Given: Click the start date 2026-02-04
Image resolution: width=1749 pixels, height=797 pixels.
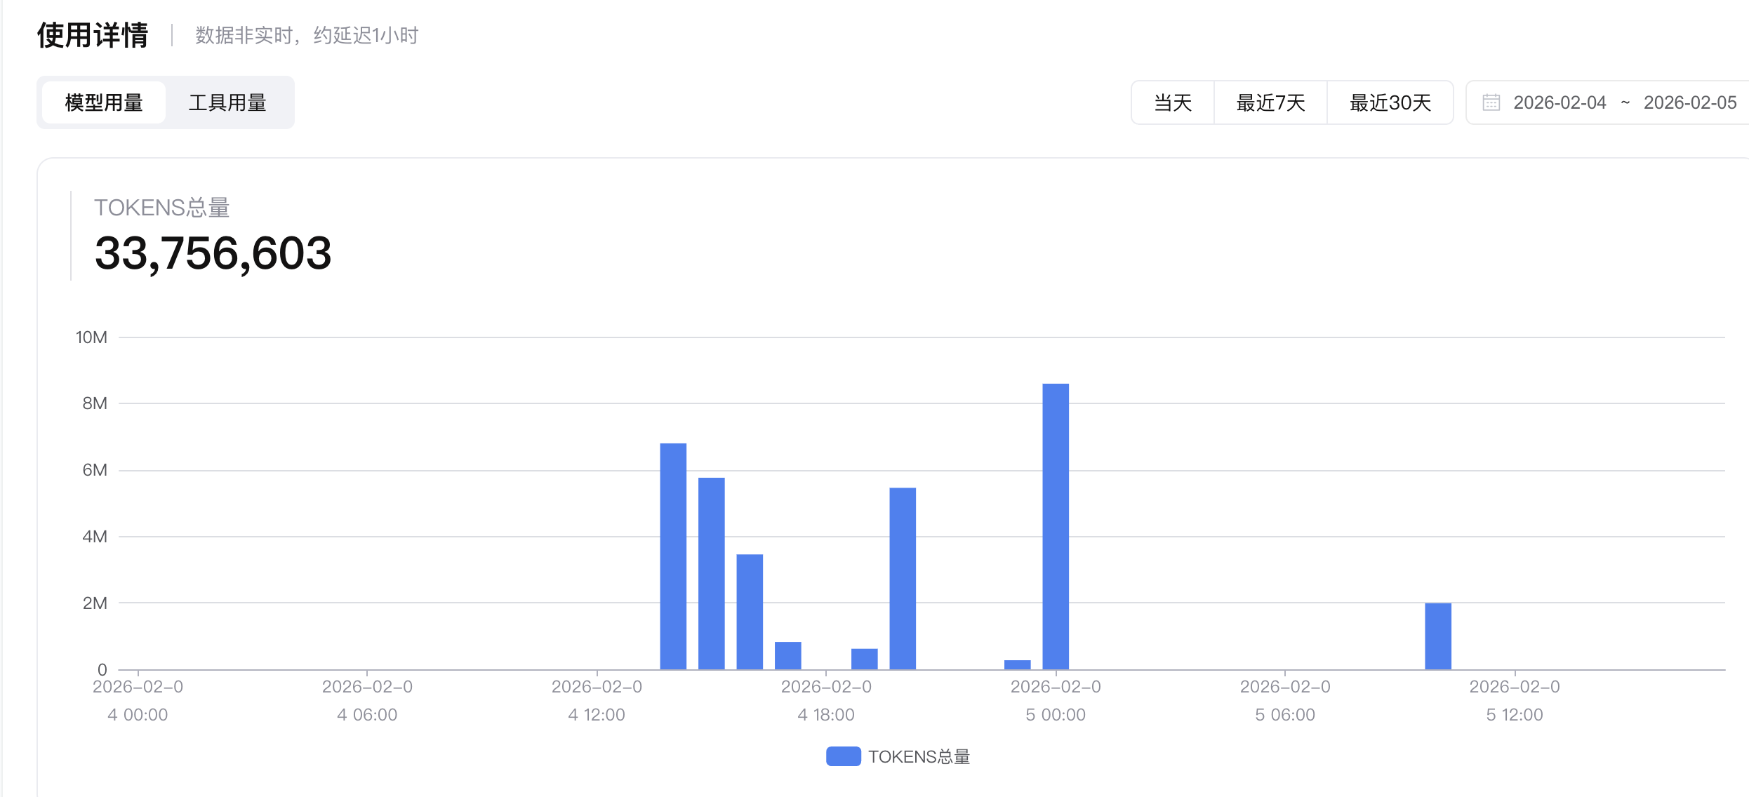Looking at the screenshot, I should click(x=1559, y=102).
